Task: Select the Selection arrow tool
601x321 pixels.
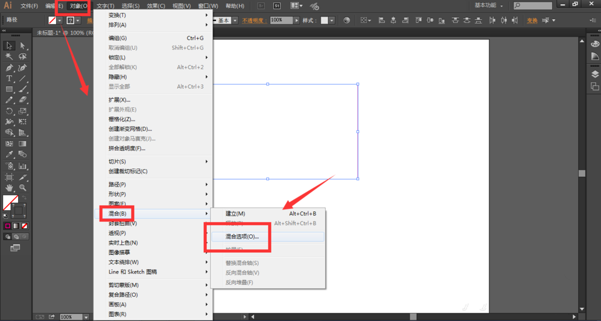Action: (x=9, y=46)
